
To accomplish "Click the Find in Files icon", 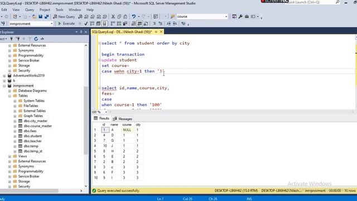I will point(172,17).
